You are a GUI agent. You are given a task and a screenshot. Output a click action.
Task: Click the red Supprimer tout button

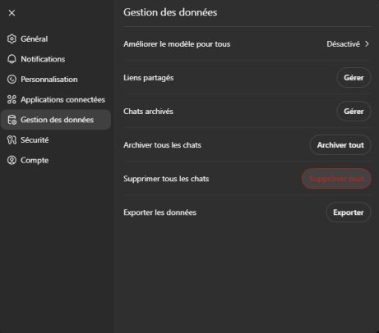click(336, 179)
